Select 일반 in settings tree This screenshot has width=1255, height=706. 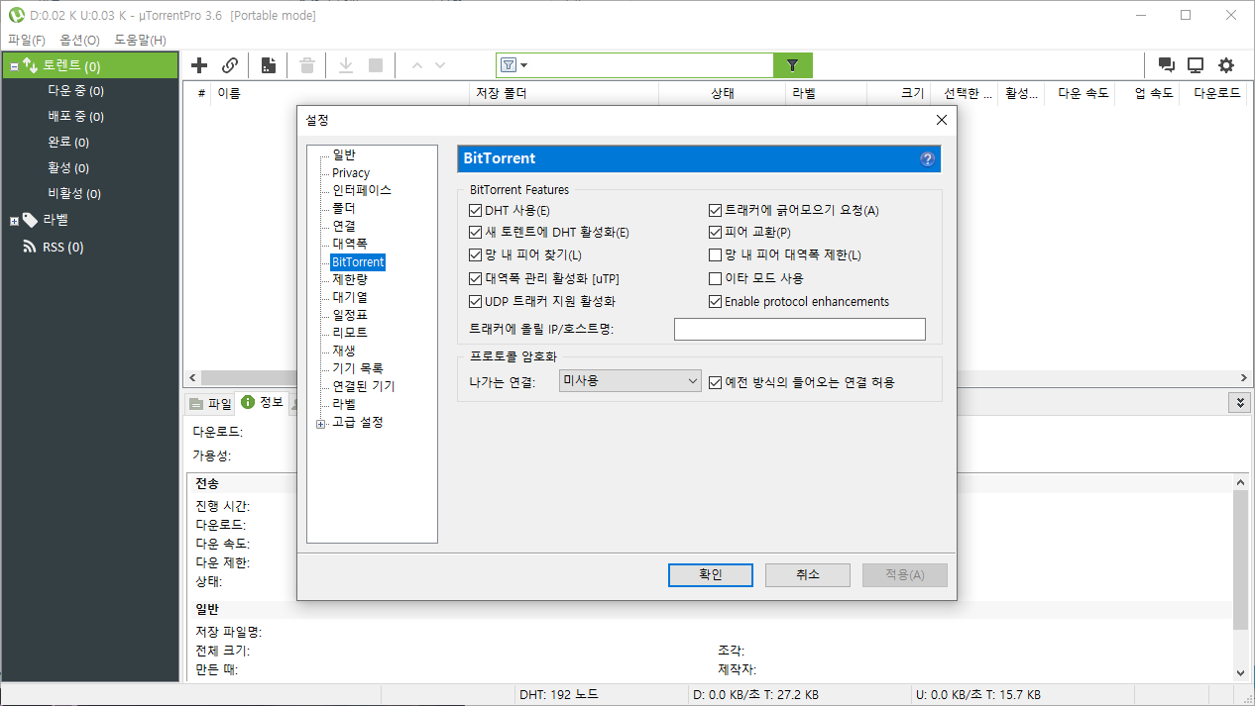click(x=344, y=154)
